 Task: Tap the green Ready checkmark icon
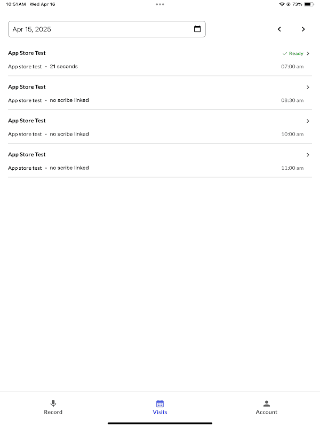(x=285, y=53)
